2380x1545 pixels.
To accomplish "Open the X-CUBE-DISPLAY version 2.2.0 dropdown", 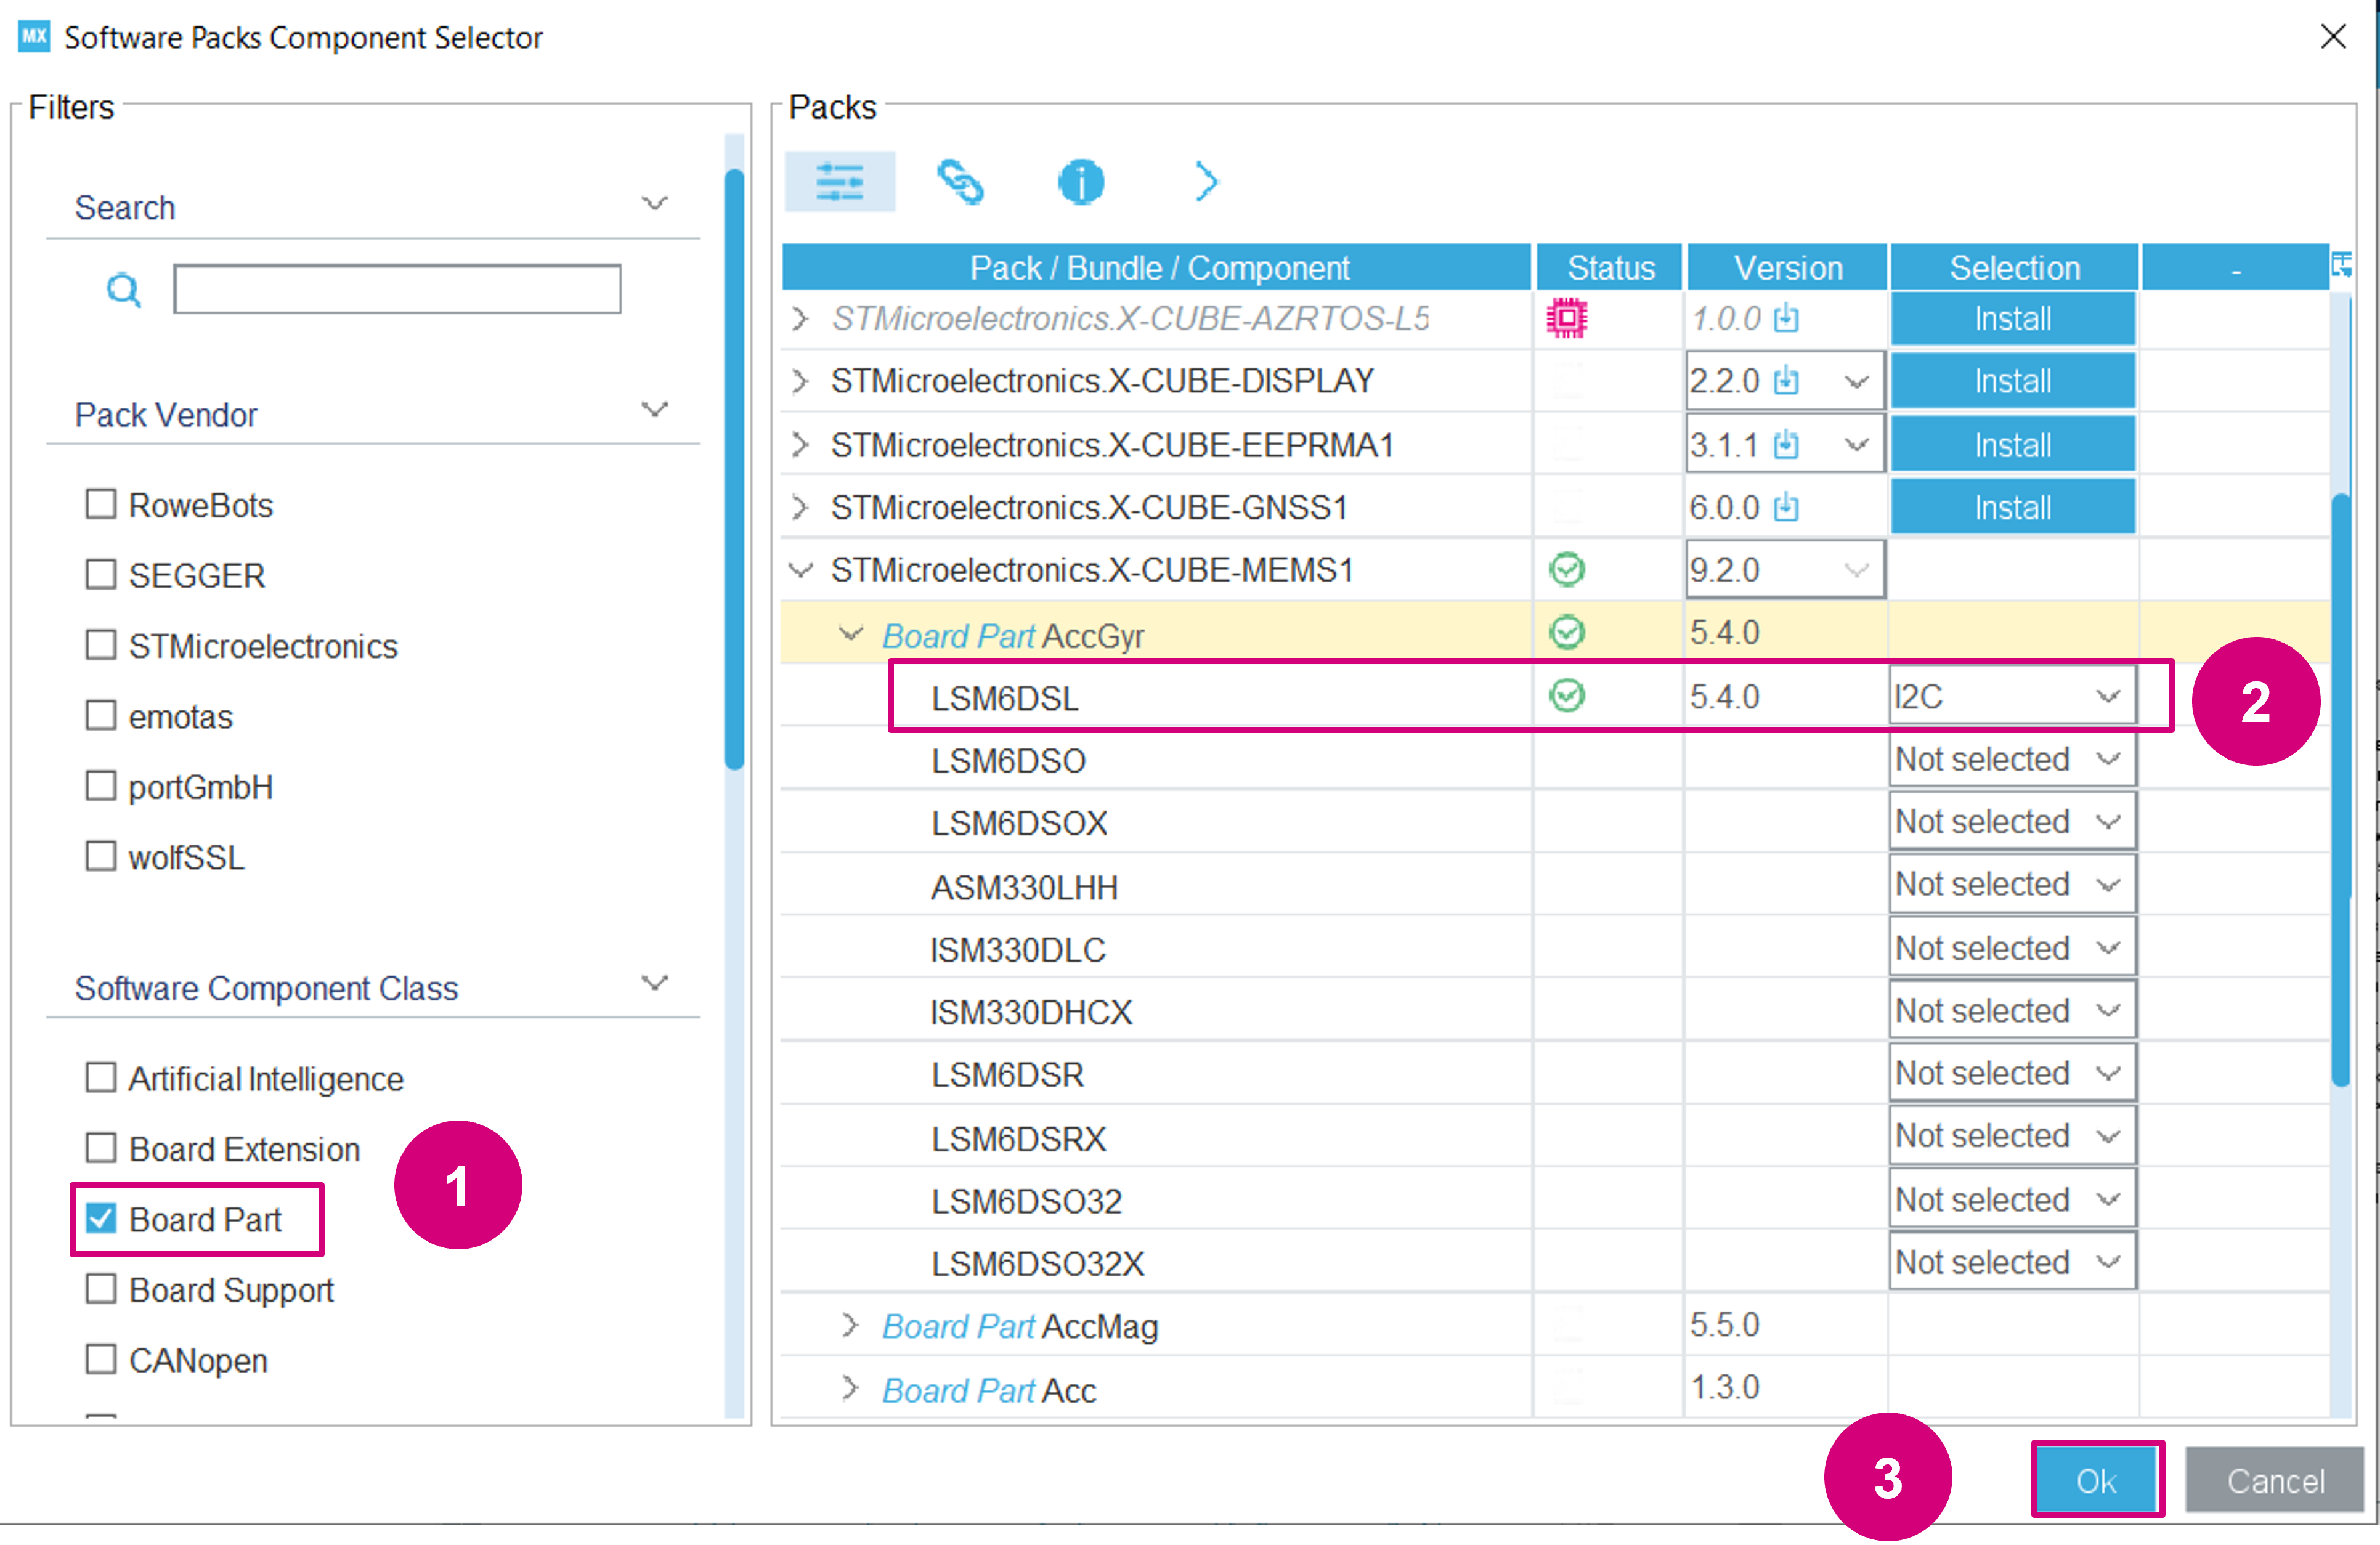I will pos(1856,382).
